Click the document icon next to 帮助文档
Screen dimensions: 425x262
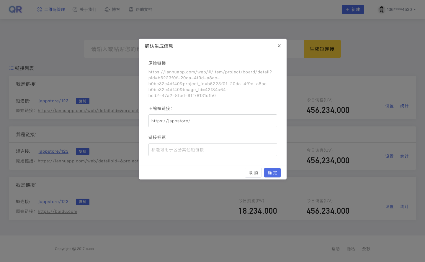[x=131, y=9]
